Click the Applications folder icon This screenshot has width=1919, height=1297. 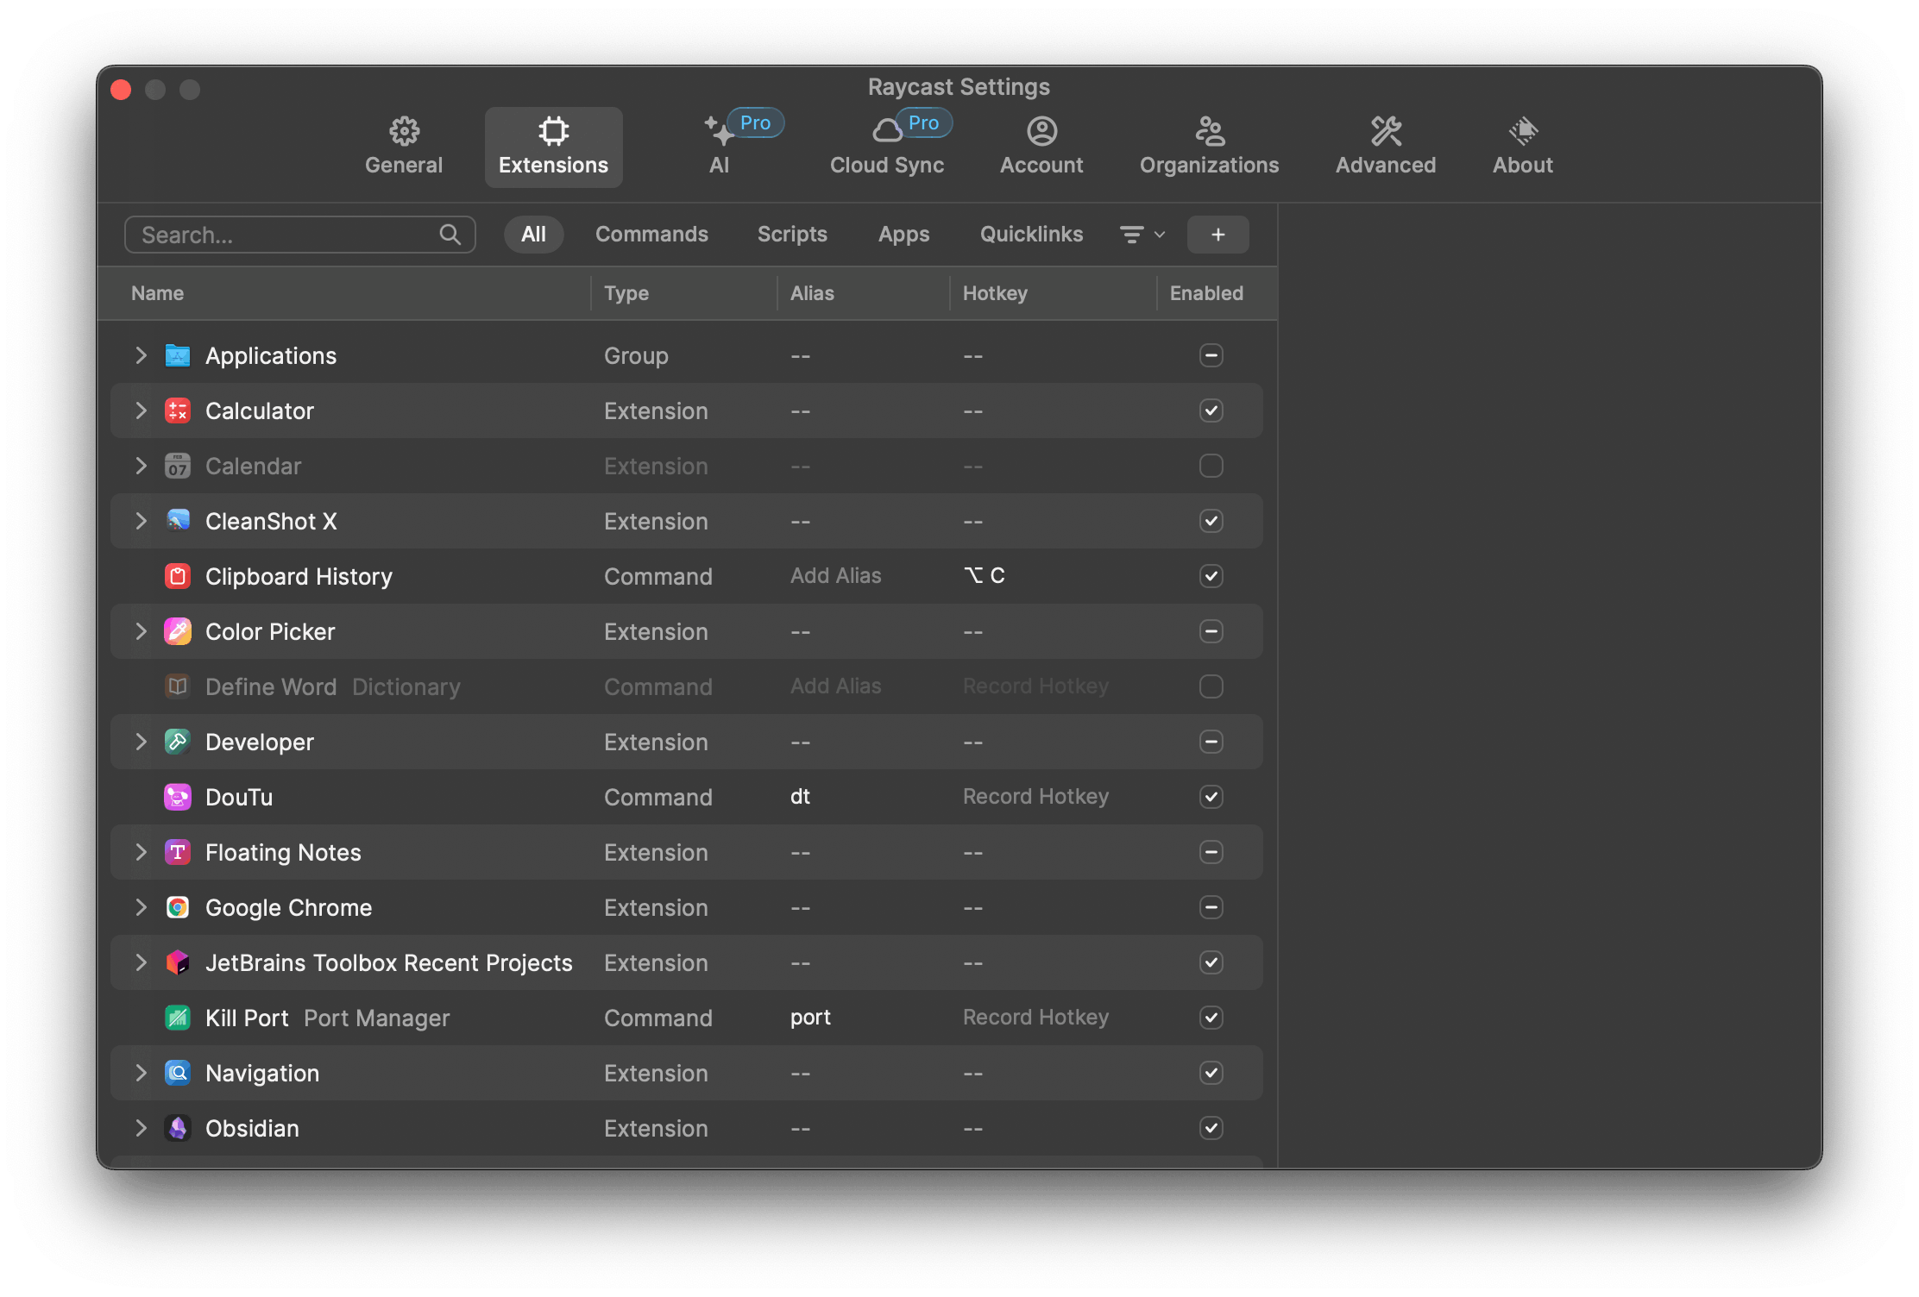click(x=178, y=355)
